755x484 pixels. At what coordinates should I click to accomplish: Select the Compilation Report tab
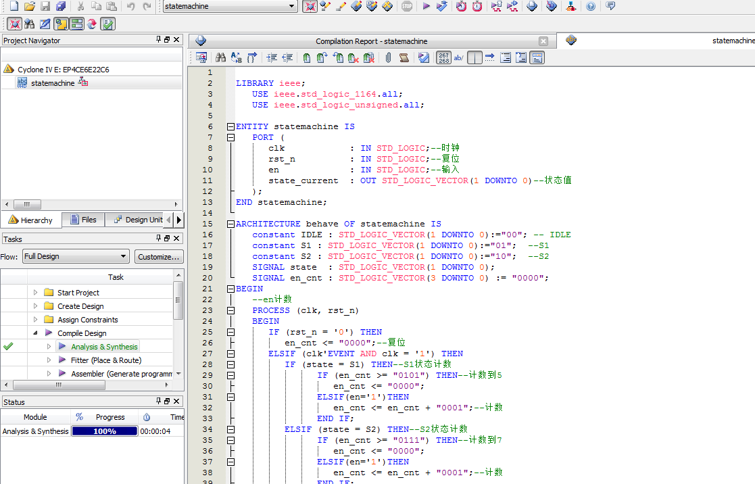coord(371,41)
